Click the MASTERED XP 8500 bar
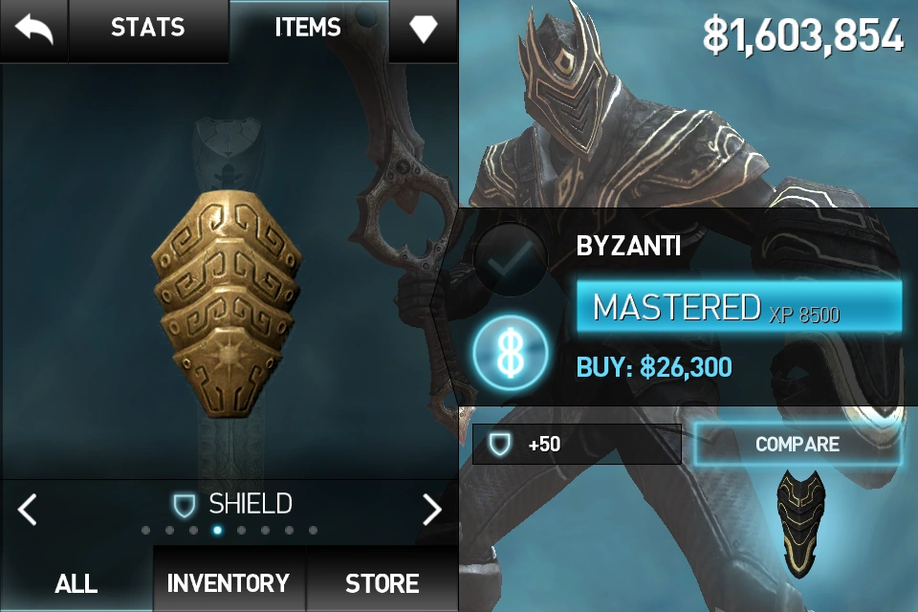Image resolution: width=918 pixels, height=612 pixels. pos(739,306)
